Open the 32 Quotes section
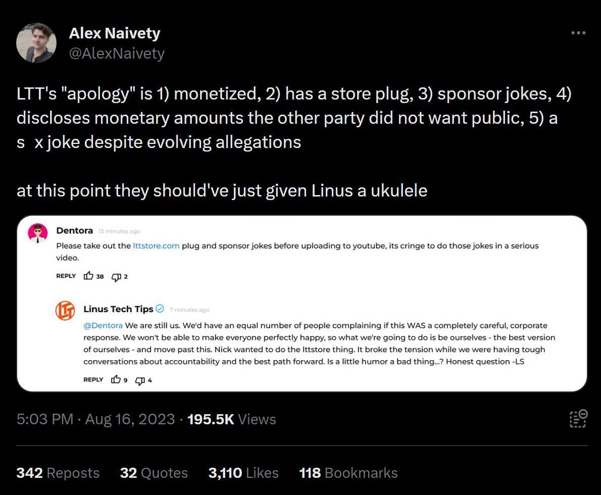Image resolution: width=601 pixels, height=495 pixels. tap(154, 473)
